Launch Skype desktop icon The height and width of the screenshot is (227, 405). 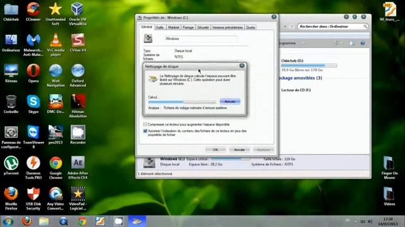(33, 104)
